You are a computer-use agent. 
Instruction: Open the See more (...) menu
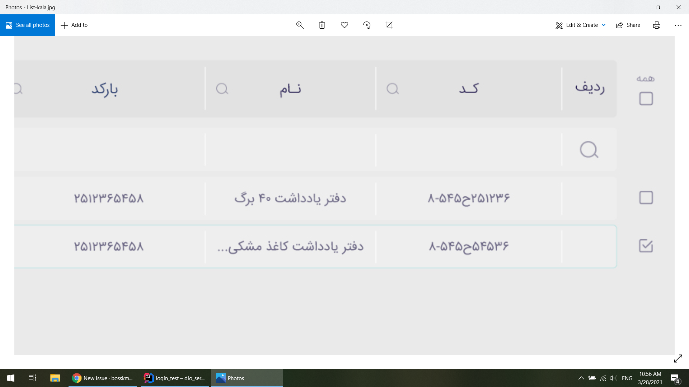(678, 25)
